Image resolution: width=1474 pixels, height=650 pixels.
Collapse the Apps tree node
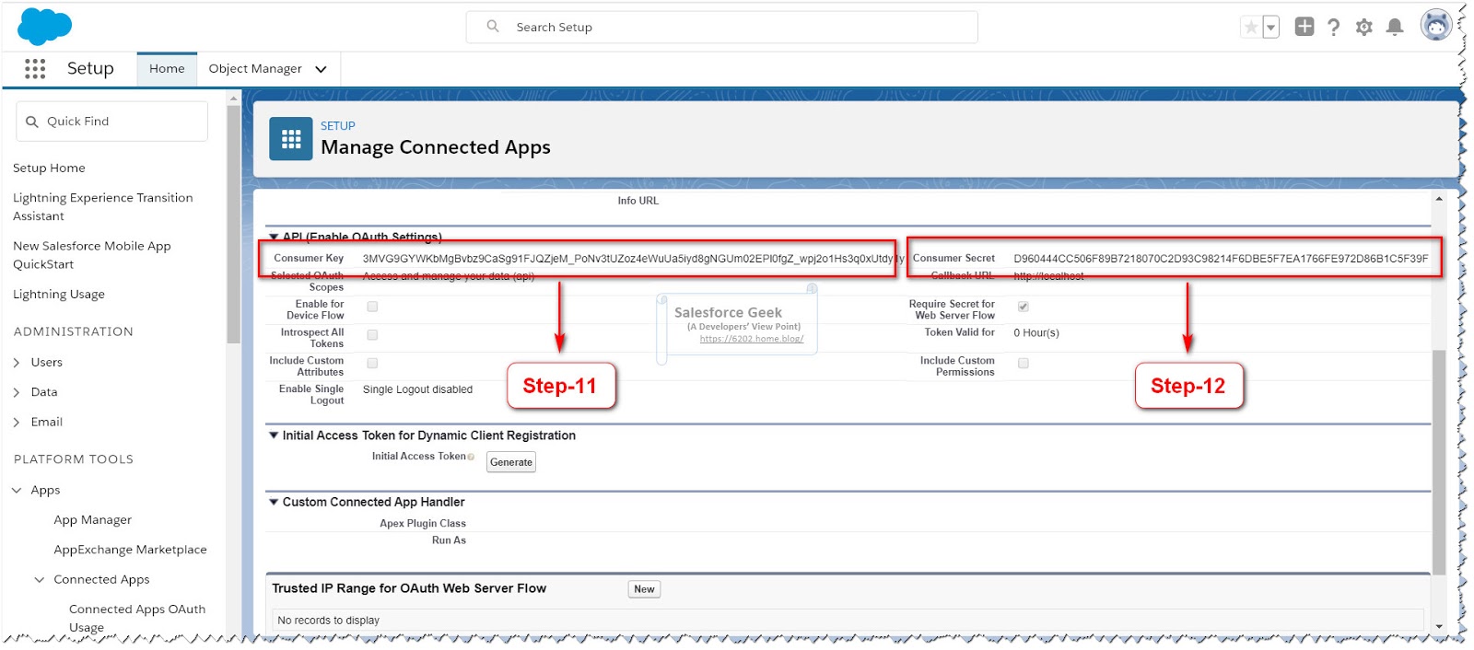click(17, 491)
